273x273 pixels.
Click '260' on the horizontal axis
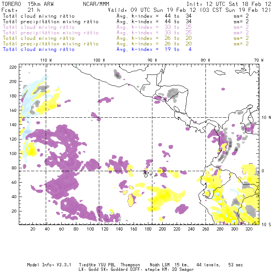pyautogui.click(x=205, y=229)
